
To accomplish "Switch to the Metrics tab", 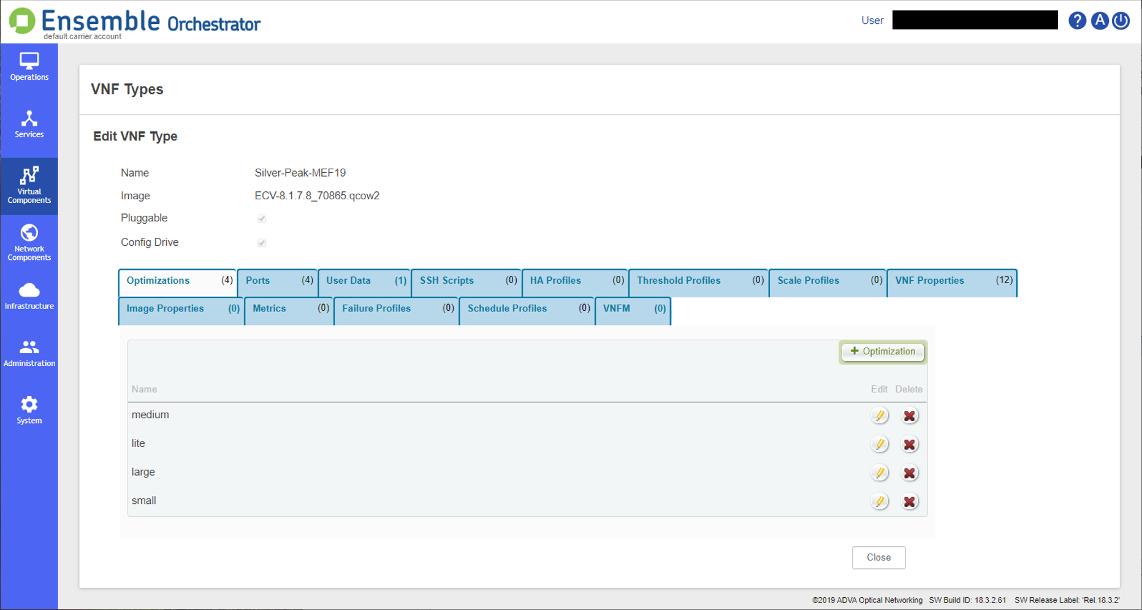I will (289, 310).
